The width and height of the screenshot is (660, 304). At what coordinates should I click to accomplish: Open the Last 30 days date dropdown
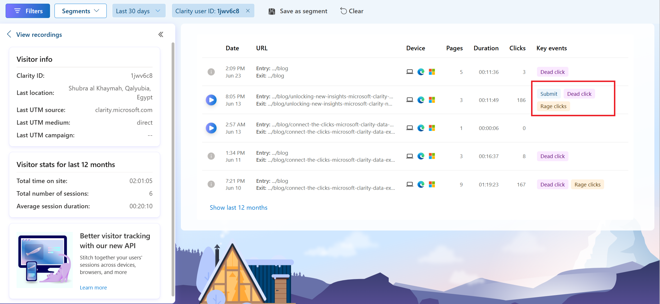pos(138,11)
